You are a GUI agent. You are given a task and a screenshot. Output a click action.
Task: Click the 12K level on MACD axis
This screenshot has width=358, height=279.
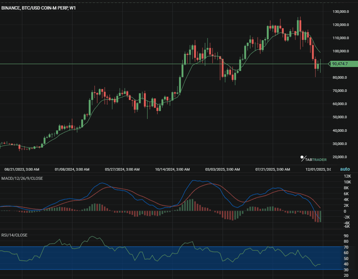point(347,176)
